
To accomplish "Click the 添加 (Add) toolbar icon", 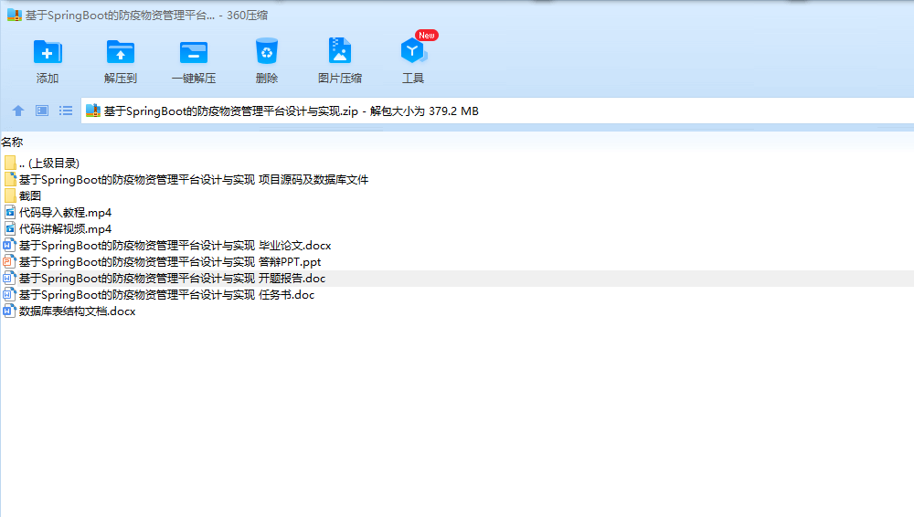I will point(48,52).
